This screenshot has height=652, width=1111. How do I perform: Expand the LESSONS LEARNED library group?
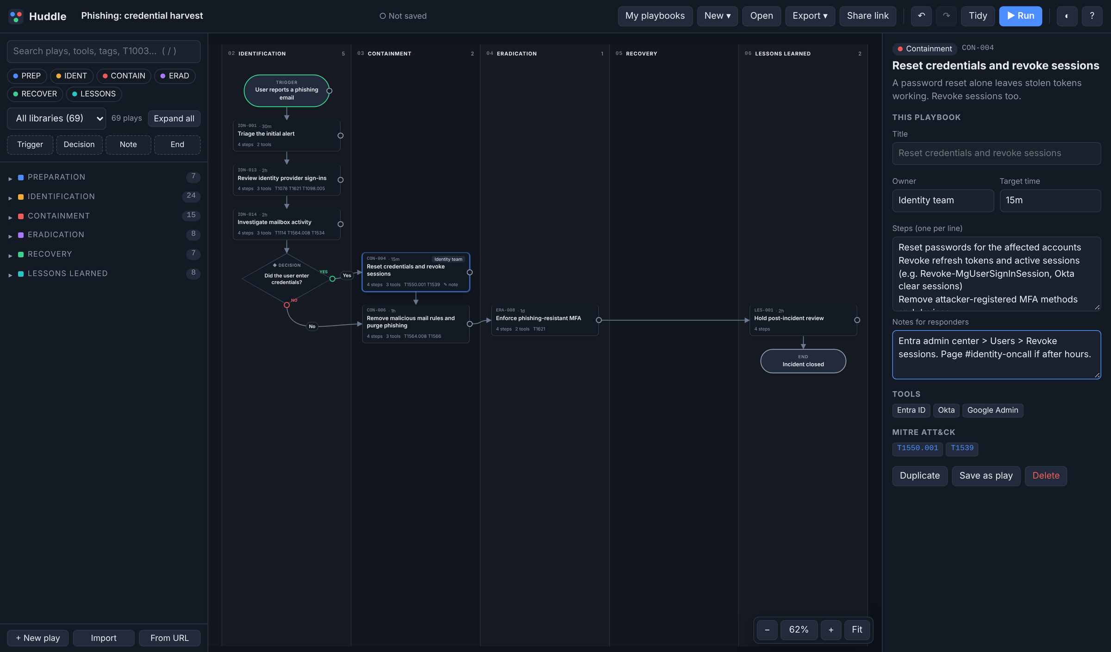104,274
